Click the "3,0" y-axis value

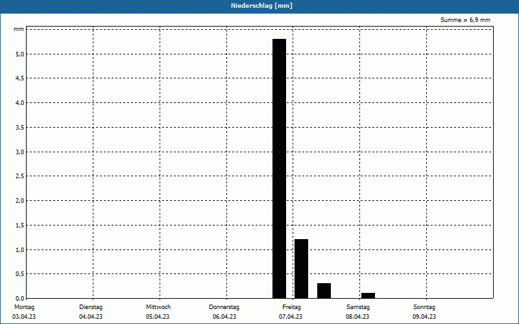coord(20,152)
